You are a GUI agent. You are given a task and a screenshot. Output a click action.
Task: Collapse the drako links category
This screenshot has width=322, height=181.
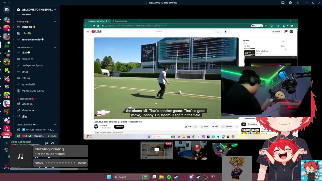point(27,99)
